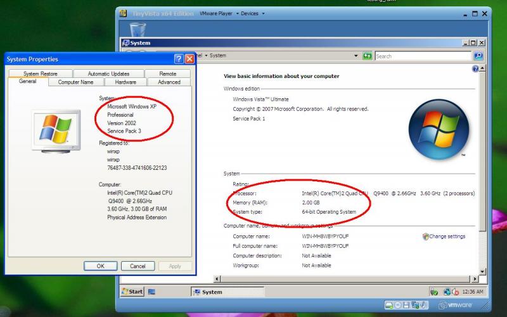
Task: Click the Workgroup Not Available value
Action: tap(316, 266)
